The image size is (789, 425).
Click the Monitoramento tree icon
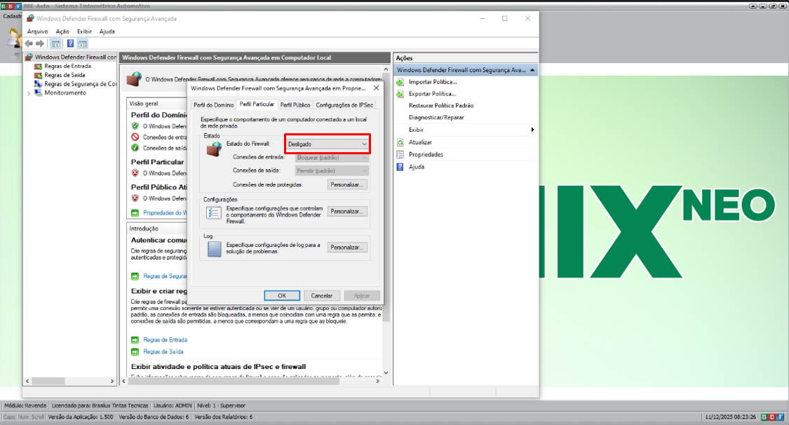coord(38,93)
